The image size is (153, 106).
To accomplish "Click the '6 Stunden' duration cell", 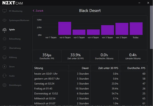I will (83, 94).
